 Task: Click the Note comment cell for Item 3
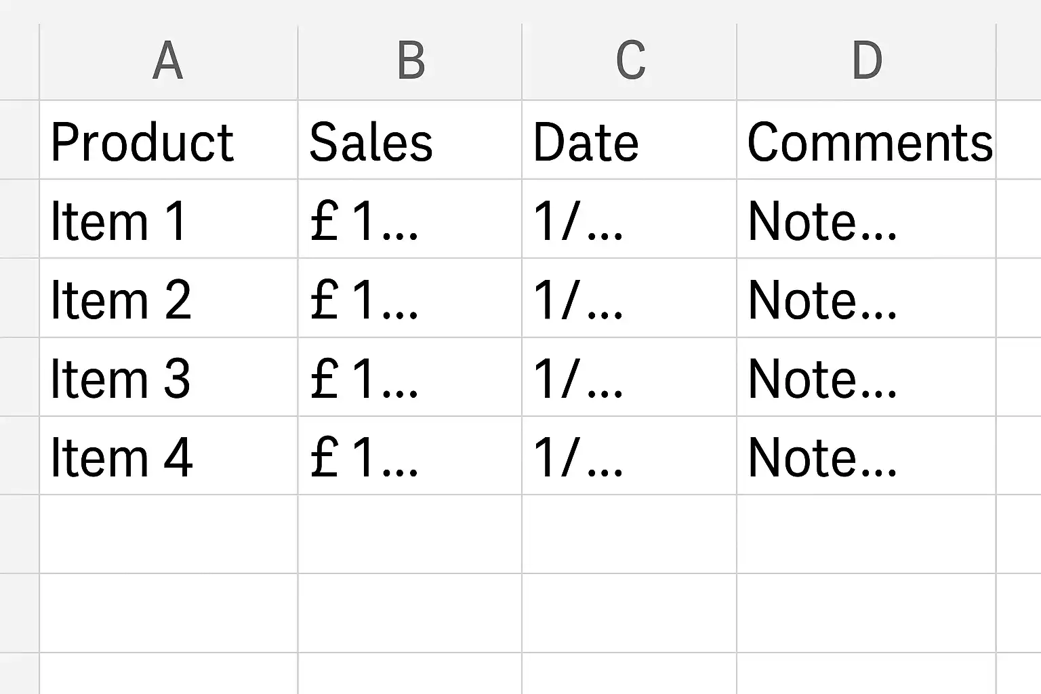[x=866, y=377]
